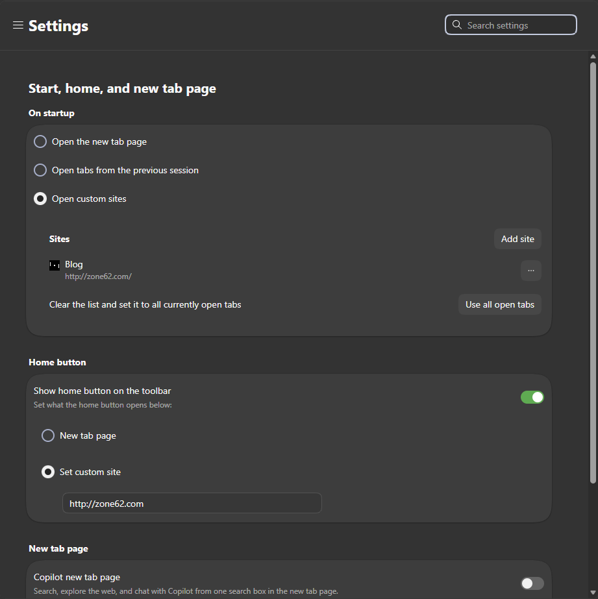Click the scrollbar down arrow
The image size is (598, 599).
point(593,593)
